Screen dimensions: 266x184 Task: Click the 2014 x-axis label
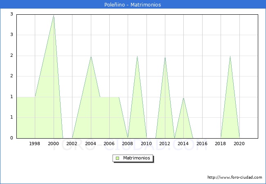tap(183, 144)
